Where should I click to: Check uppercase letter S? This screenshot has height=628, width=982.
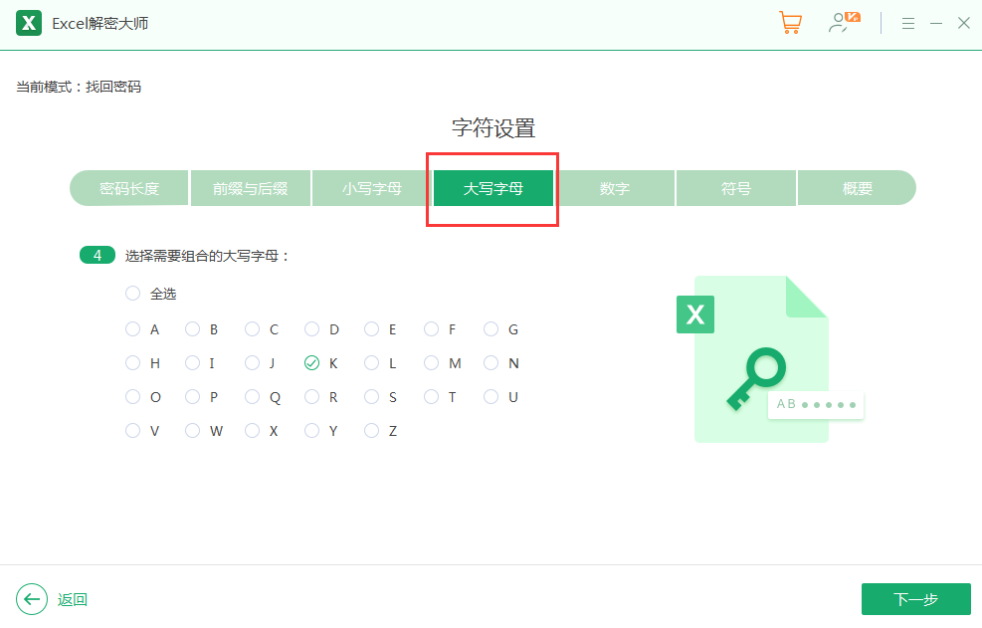pos(371,397)
